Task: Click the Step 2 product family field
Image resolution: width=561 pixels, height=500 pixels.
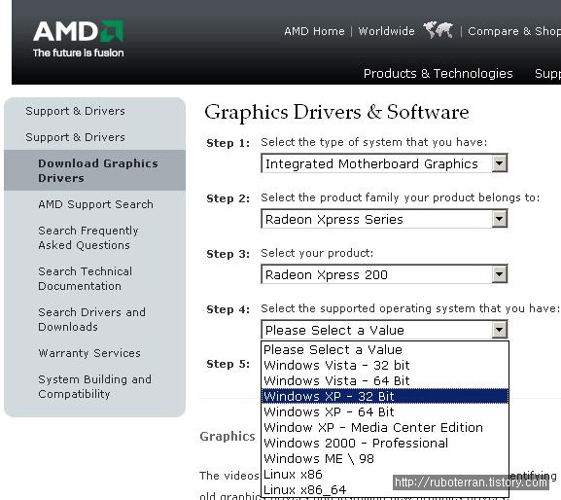Action: pos(384,219)
